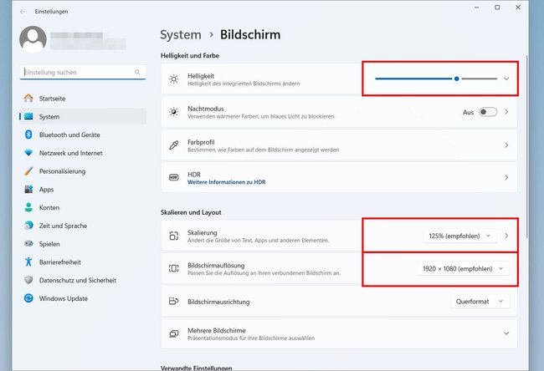The height and width of the screenshot is (371, 544).
Task: Click the Apps icon in sidebar
Action: [28, 189]
